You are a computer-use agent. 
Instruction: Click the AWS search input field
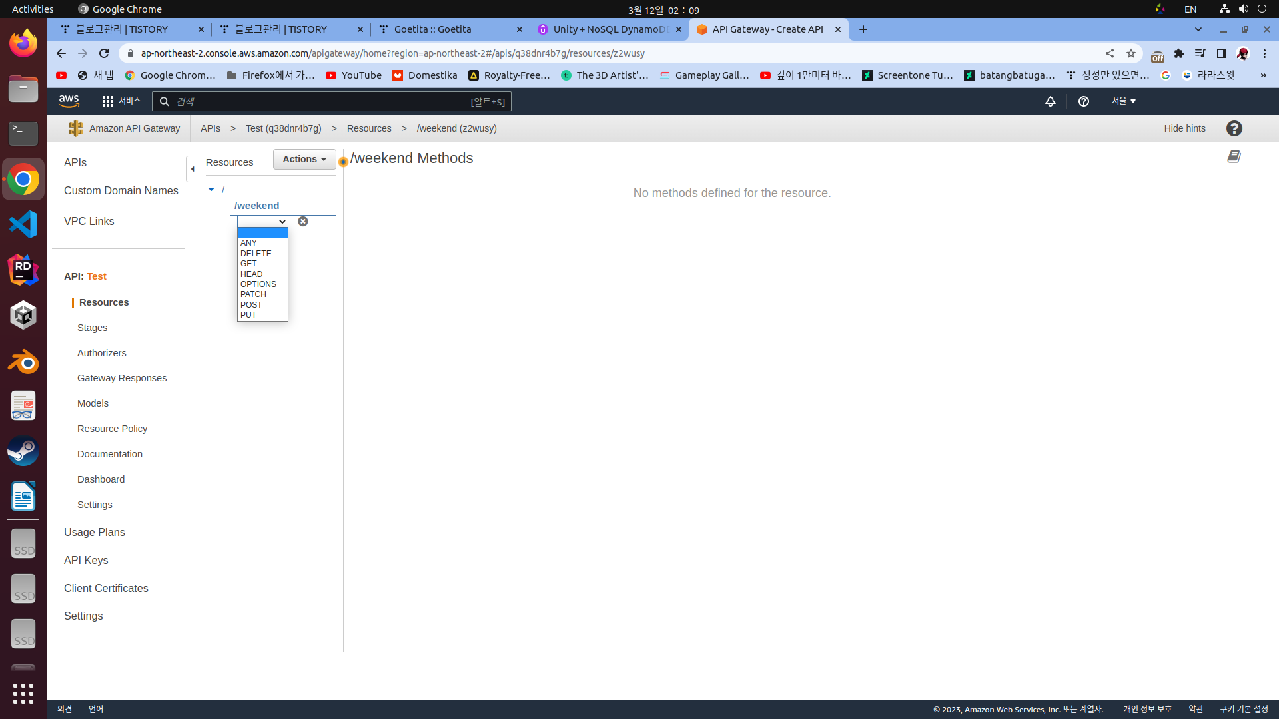[x=320, y=101]
